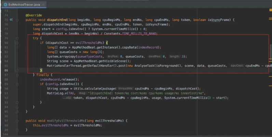Click the destPos parameter hint
Viewport: 272px width, 137px height.
click(154, 56)
